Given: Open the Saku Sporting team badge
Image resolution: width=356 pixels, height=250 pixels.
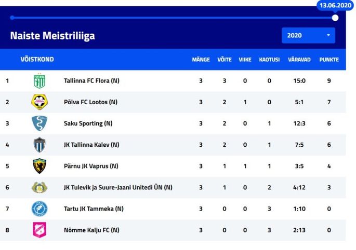Looking at the screenshot, I should (x=39, y=123).
